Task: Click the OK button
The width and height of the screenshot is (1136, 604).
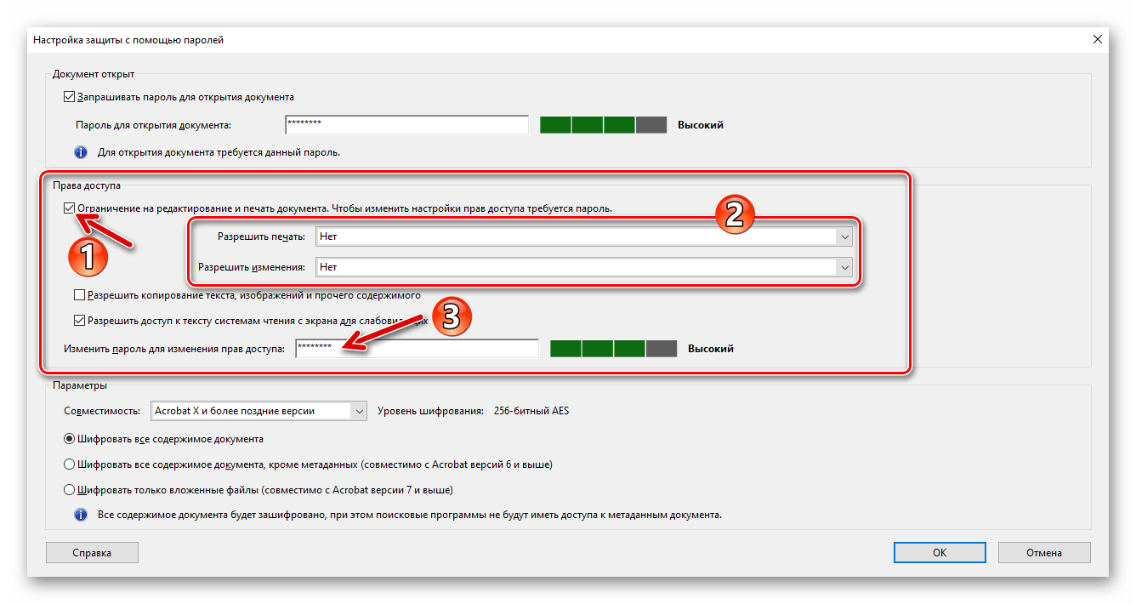Action: pos(940,553)
